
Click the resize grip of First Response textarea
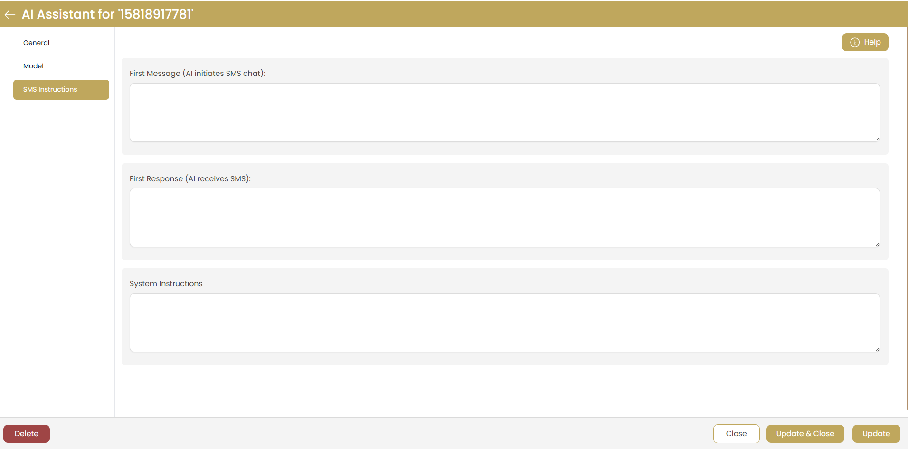pyautogui.click(x=877, y=243)
